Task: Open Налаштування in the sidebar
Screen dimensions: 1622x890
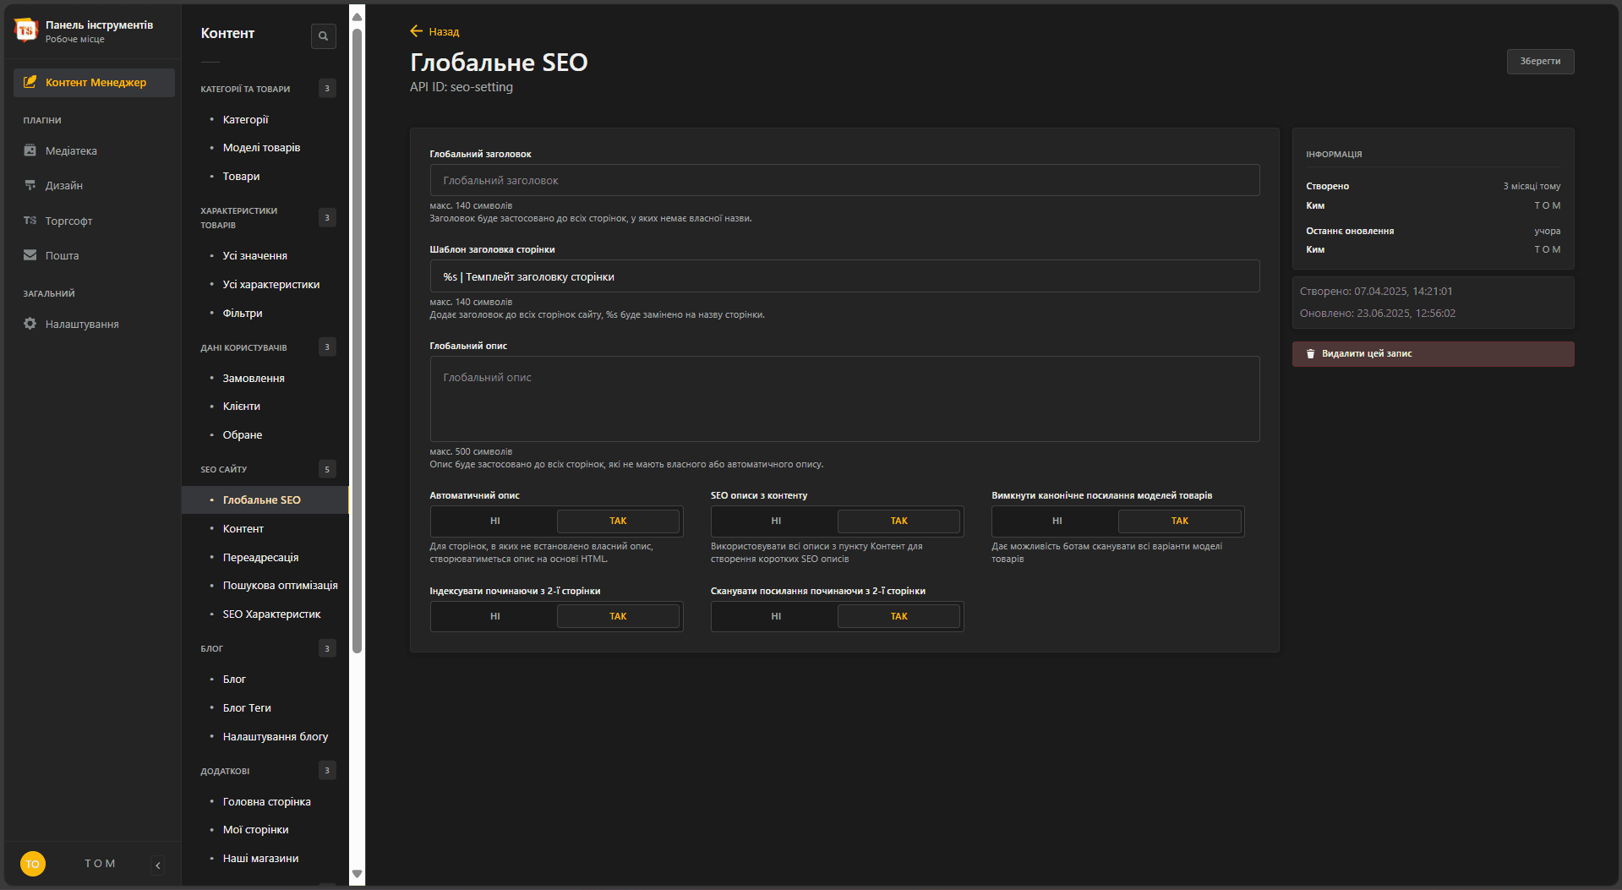Action: click(x=82, y=324)
